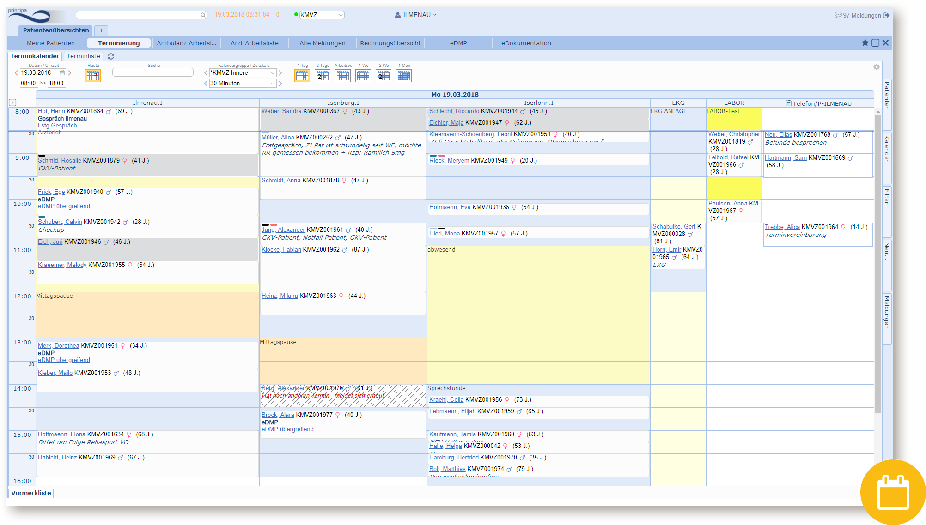Select the Arbeitsw. work week view

(343, 76)
